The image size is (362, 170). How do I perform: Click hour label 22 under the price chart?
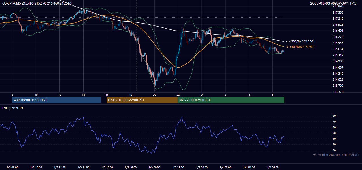click(178, 95)
